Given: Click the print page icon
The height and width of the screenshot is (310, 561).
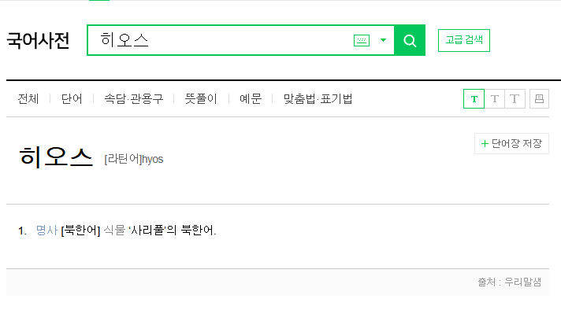Looking at the screenshot, I should 539,99.
